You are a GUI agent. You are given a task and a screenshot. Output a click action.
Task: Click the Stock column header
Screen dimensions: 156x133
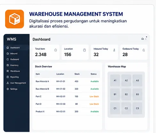pyautogui.click(x=77, y=74)
